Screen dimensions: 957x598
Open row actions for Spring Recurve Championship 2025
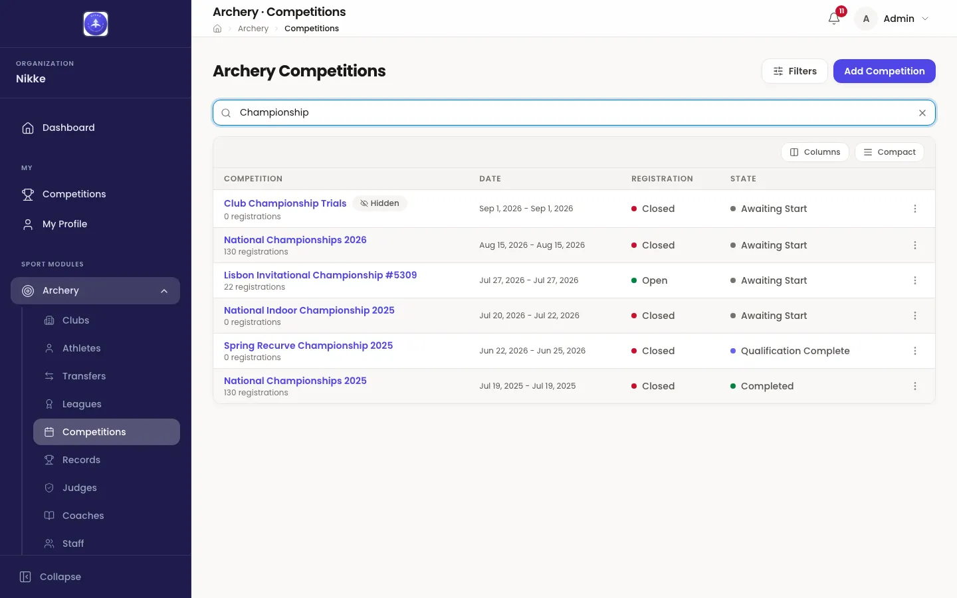point(915,351)
